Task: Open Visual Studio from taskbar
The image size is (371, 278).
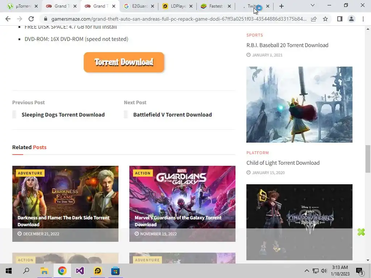Action: 80,271
